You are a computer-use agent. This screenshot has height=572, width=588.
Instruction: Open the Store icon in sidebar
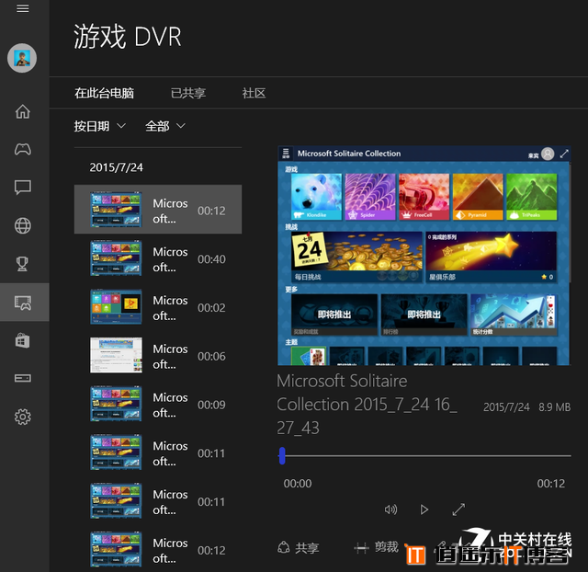pyautogui.click(x=22, y=341)
